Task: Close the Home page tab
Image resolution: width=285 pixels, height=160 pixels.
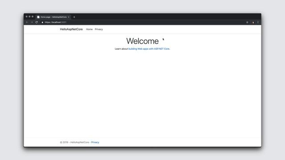Action: [x=69, y=17]
